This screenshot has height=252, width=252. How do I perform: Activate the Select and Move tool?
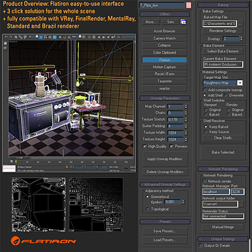click(x=60, y=37)
